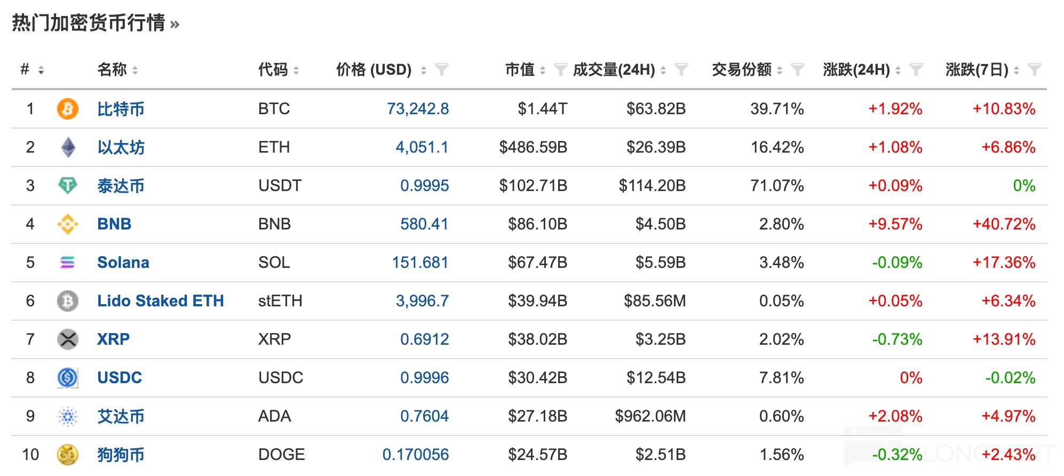Viewport: 1064px width, 476px height.
Task: Click the Solana price 151.681
Action: pyautogui.click(x=420, y=263)
